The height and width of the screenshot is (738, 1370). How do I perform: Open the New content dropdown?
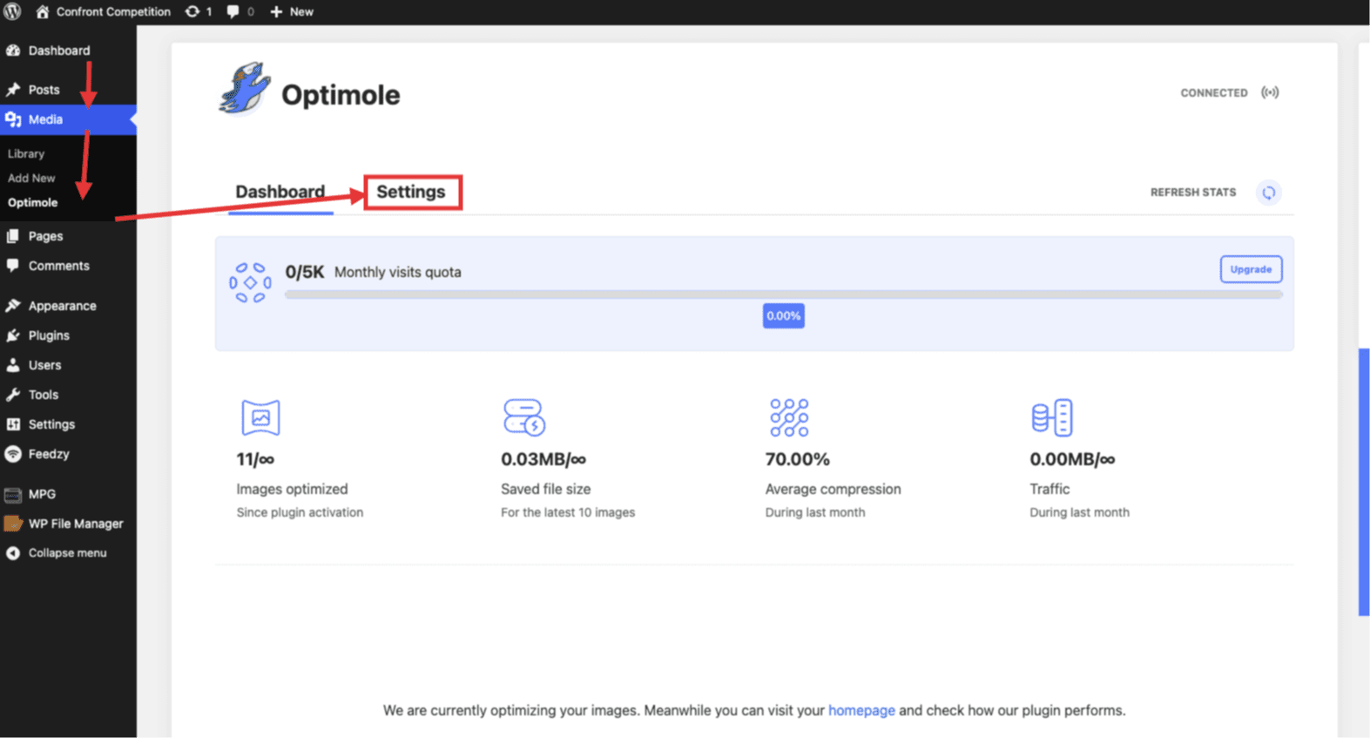292,11
